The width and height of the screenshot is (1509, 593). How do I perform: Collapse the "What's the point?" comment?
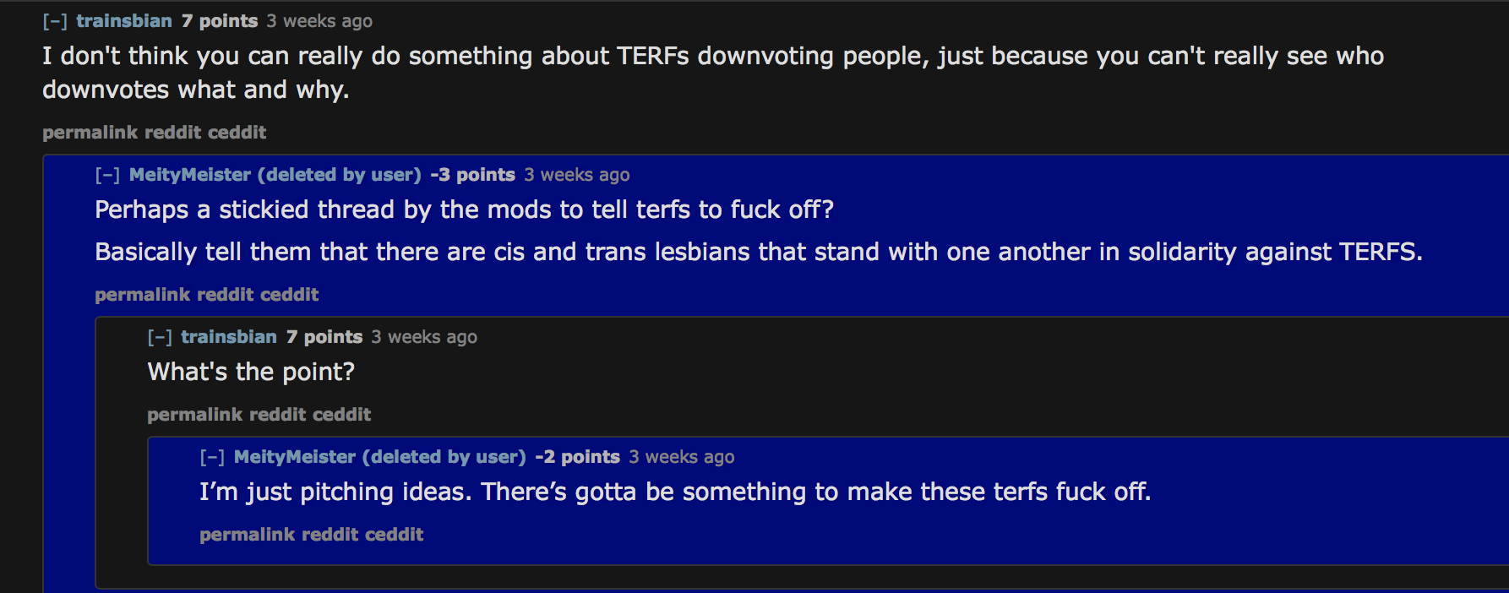click(160, 337)
